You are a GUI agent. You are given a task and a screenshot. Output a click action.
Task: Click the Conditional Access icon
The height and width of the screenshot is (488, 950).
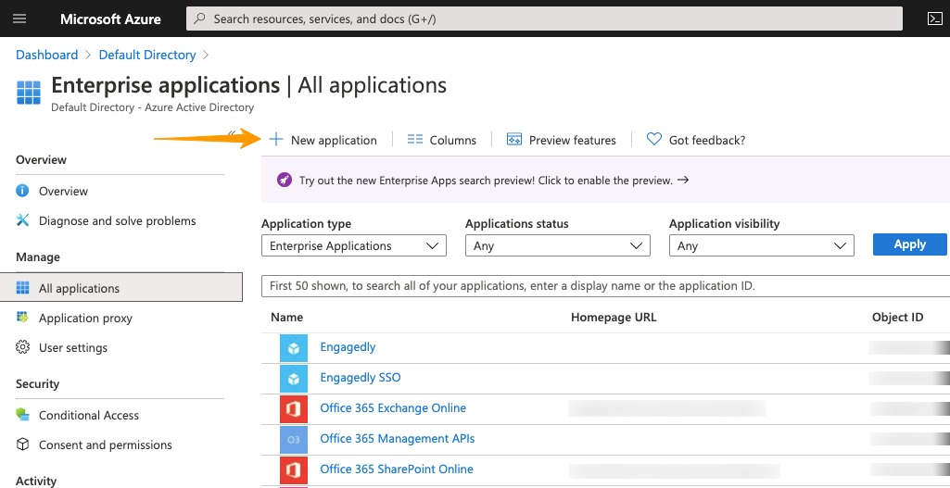22,415
